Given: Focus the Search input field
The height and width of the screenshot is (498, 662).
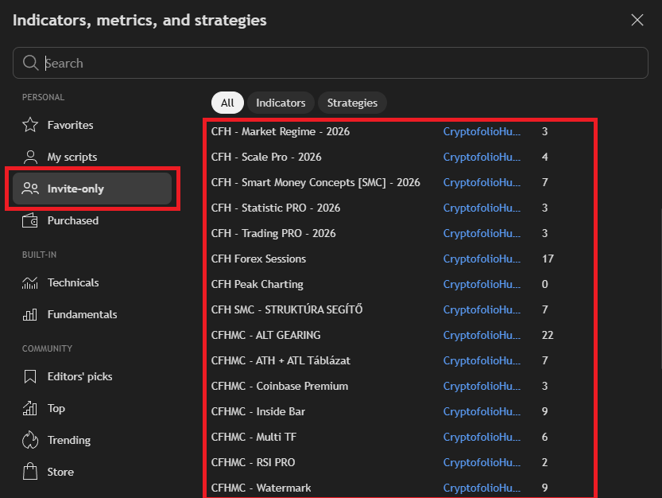Looking at the screenshot, I should [x=331, y=63].
